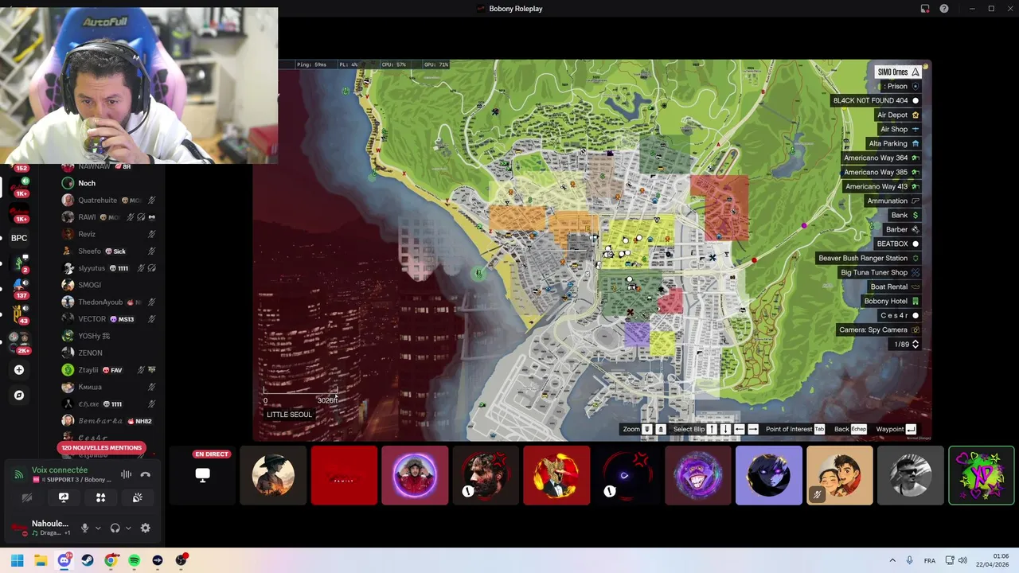Screen dimensions: 1019x573
Task: Select Big Tuna Tuner Shop entry
Action: point(880,272)
